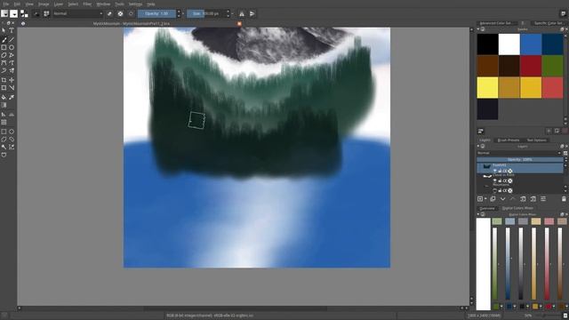Select the Color Picker eyedropper tool

[12, 97]
